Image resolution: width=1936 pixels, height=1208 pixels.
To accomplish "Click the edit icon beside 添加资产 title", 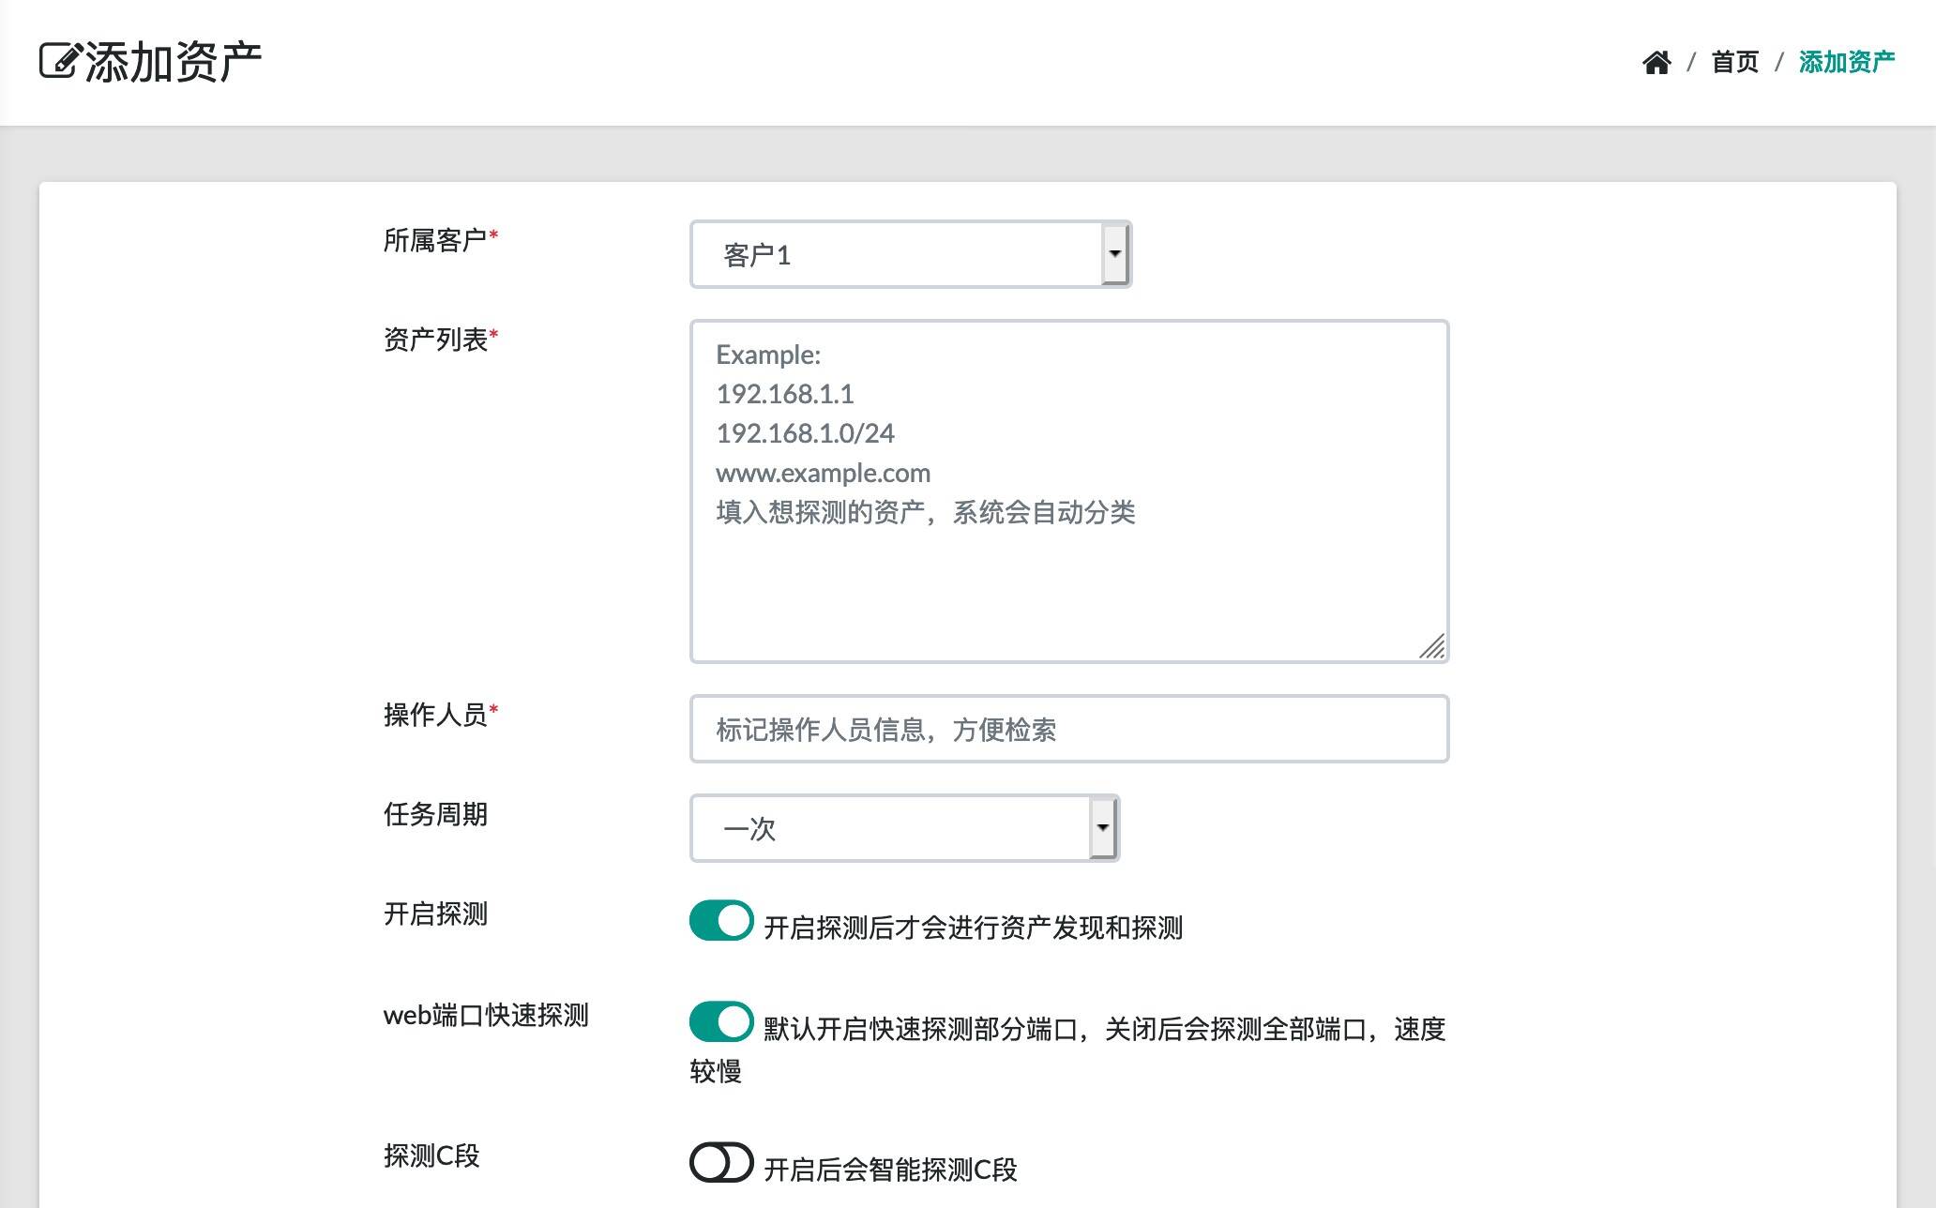I will [60, 62].
